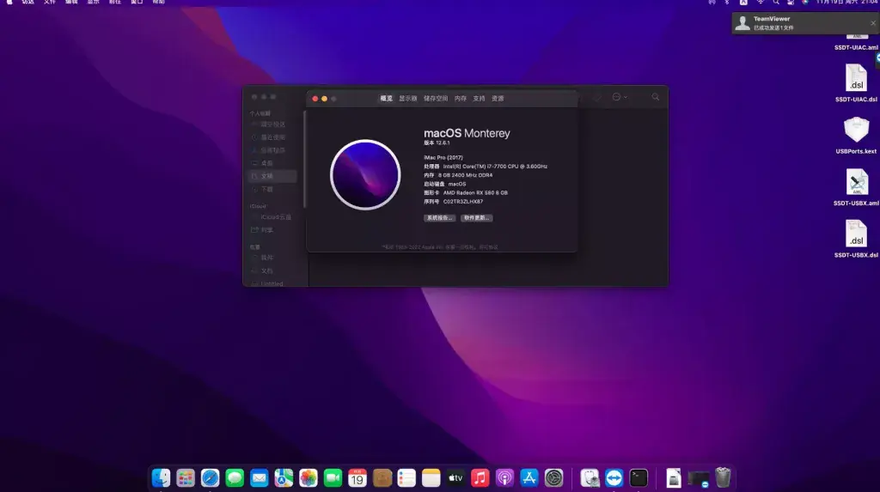The image size is (880, 492).
Task: Open Podcasts app in the dock
Action: (x=504, y=478)
